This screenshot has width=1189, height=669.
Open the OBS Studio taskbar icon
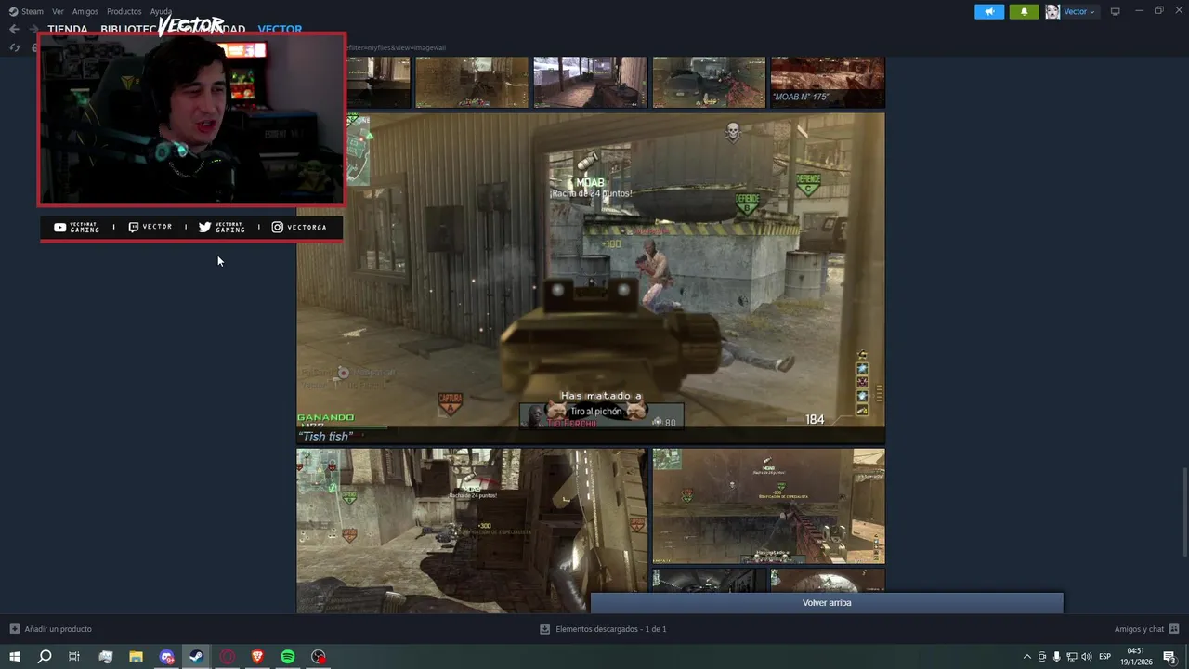319,657
